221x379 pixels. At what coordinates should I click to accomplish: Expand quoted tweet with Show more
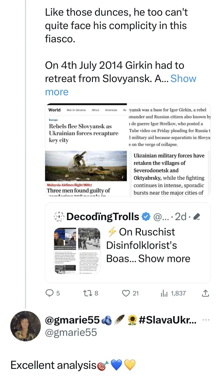[x=164, y=258]
